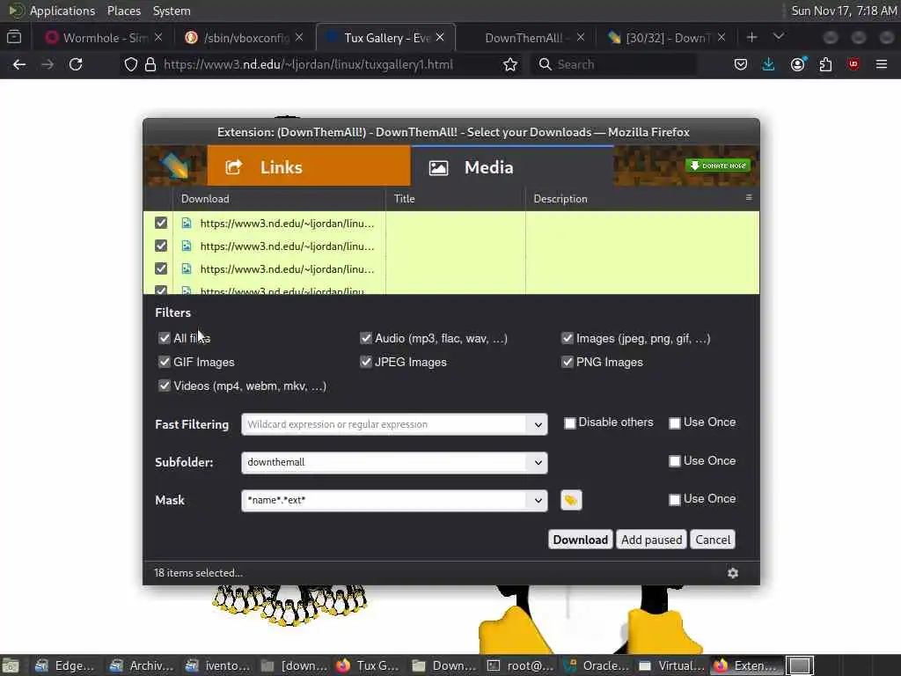Click the Mask *name*.*ext* input field

[384, 500]
